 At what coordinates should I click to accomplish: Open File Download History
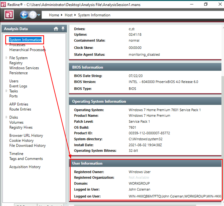[28, 146]
